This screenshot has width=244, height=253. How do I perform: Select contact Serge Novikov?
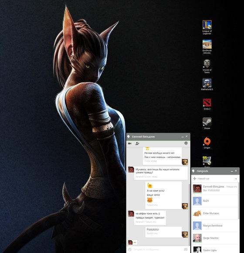coord(215,238)
